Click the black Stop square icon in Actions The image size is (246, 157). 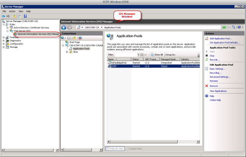click(x=207, y=55)
